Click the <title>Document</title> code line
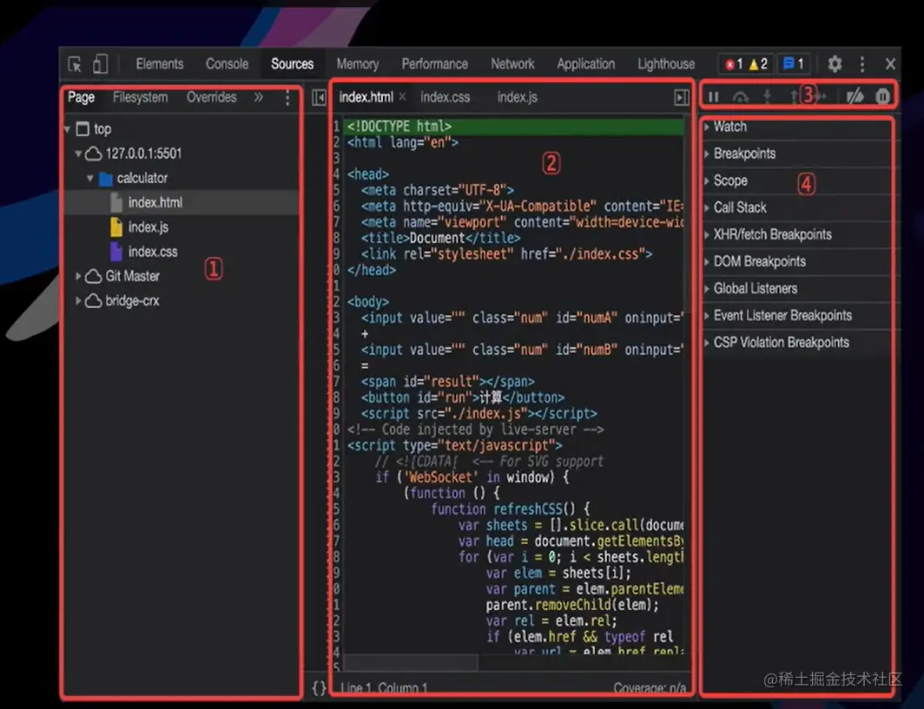 [x=441, y=238]
